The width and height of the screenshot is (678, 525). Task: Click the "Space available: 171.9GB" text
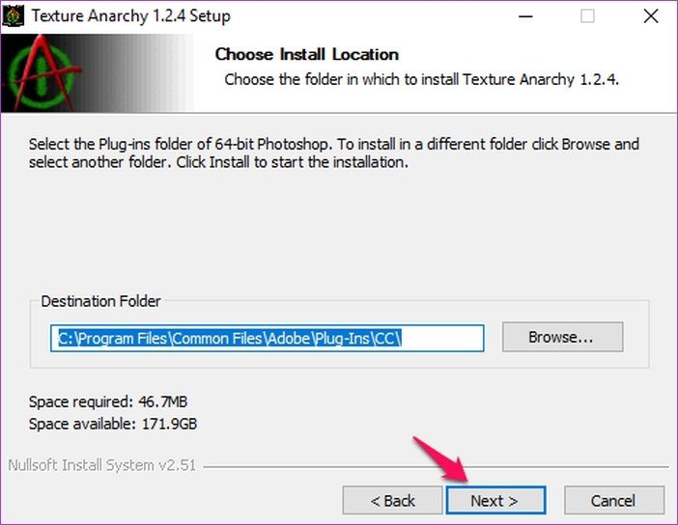tap(113, 424)
